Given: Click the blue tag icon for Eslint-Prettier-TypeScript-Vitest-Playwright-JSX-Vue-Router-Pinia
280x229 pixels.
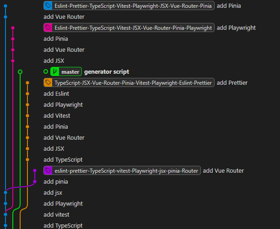Looking at the screenshot, I should (x=48, y=5).
